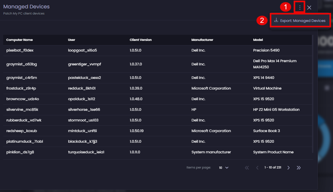This screenshot has width=333, height=192.
Task: Click Microsoft Corporation in redsheep_koxub row
Action: coord(211,131)
